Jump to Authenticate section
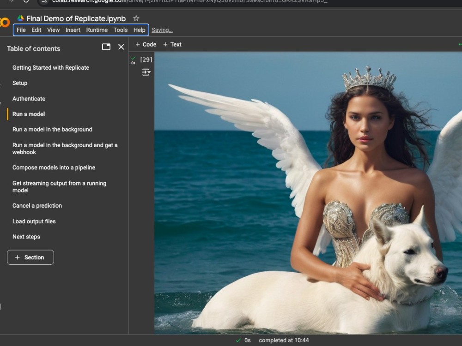The height and width of the screenshot is (346, 462). [29, 99]
